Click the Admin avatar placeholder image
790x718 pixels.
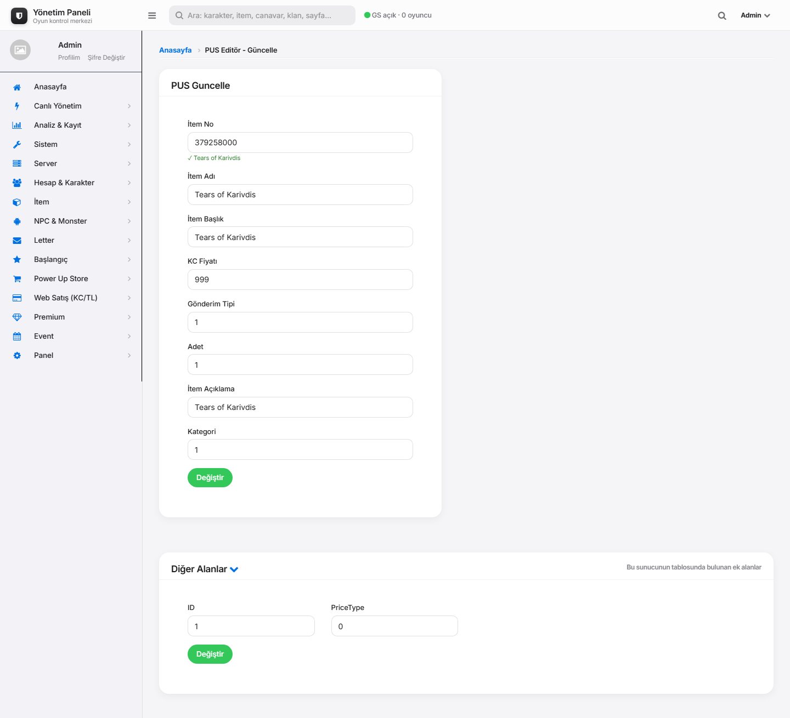(20, 50)
